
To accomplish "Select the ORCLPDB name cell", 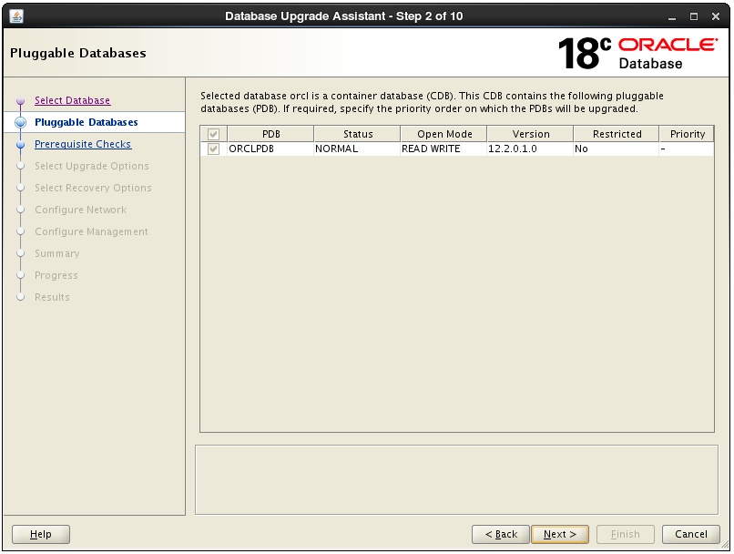I will (270, 149).
